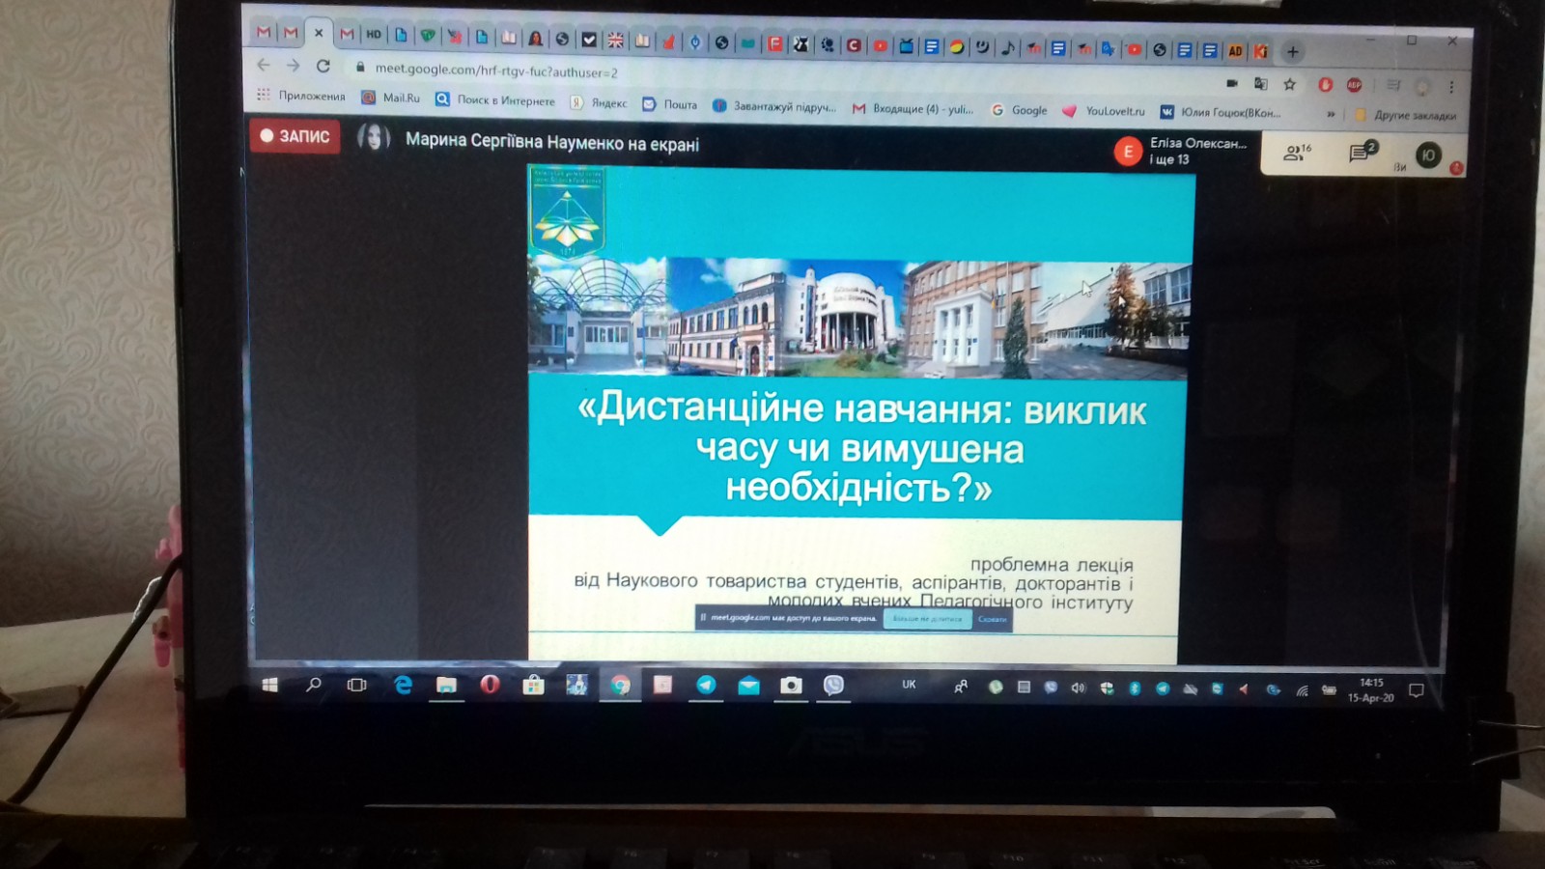Bookmark this page with the star icon
The image size is (1545, 869).
1289,85
